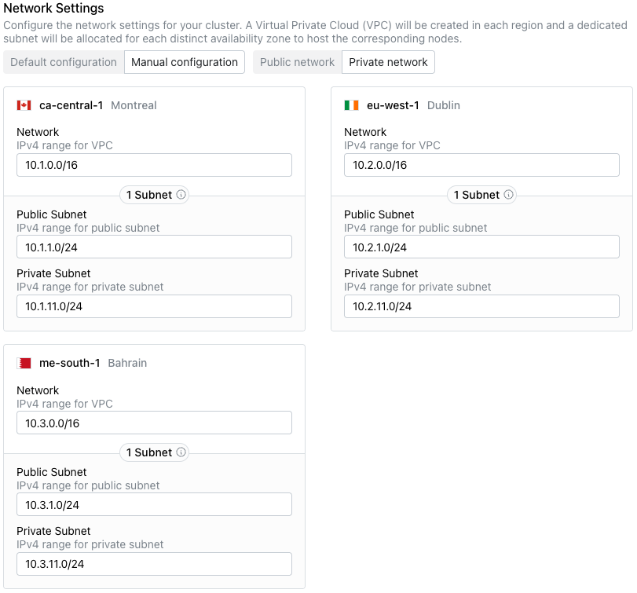Image resolution: width=637 pixels, height=593 pixels.
Task: Click the ca-central-1 private subnet input 10.1.11.0/24
Action: tap(154, 306)
